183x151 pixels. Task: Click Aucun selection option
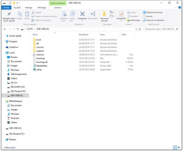click(148, 16)
